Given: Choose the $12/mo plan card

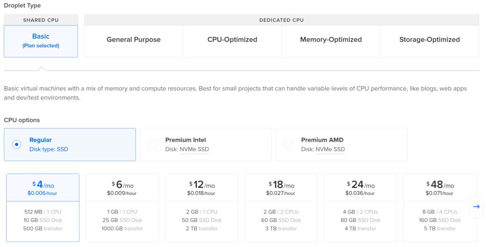Looking at the screenshot, I should 202,208.
